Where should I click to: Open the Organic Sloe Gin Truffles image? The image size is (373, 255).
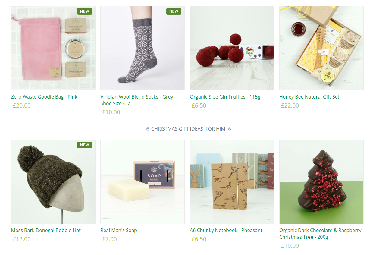tap(232, 48)
